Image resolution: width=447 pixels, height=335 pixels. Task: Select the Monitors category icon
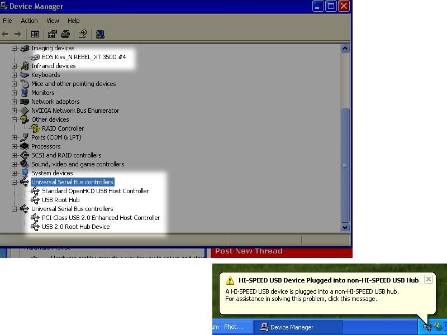25,93
